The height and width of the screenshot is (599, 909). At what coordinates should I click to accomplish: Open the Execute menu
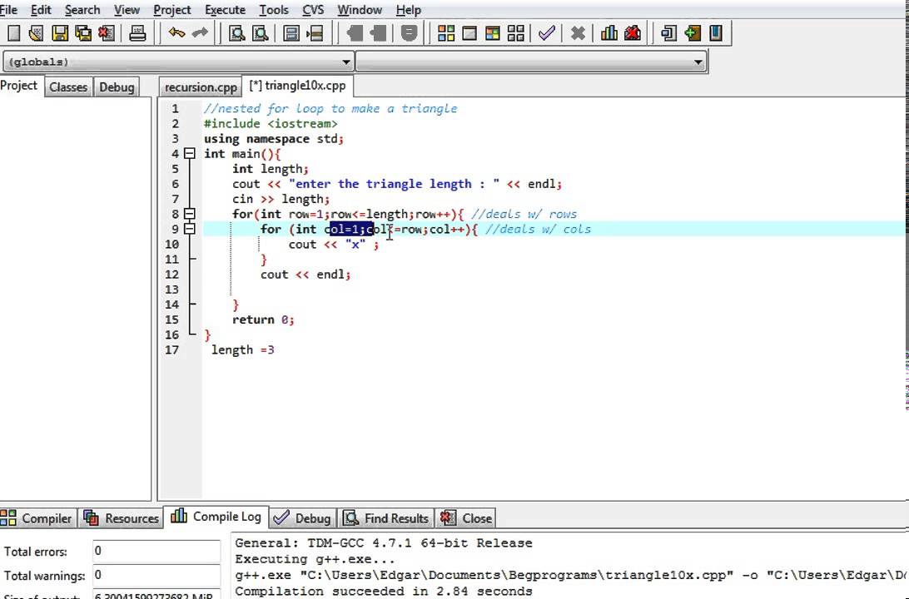coord(224,10)
